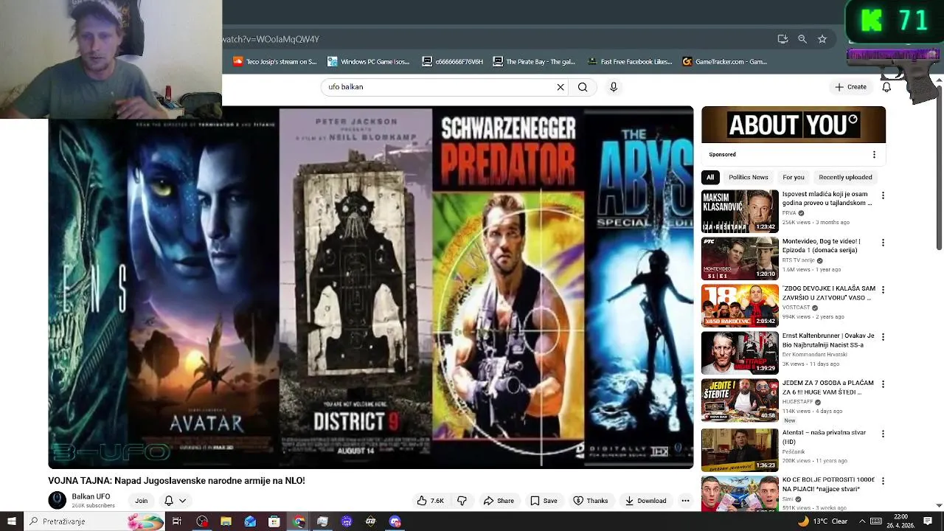Select the Politics News filter chip
This screenshot has width=944, height=531.
tap(749, 177)
